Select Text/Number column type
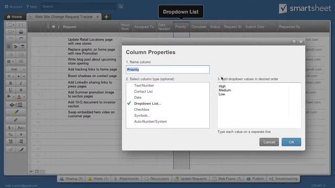 [144, 86]
